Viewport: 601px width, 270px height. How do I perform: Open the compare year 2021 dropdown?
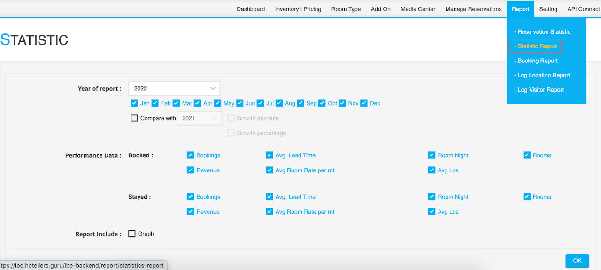(199, 118)
